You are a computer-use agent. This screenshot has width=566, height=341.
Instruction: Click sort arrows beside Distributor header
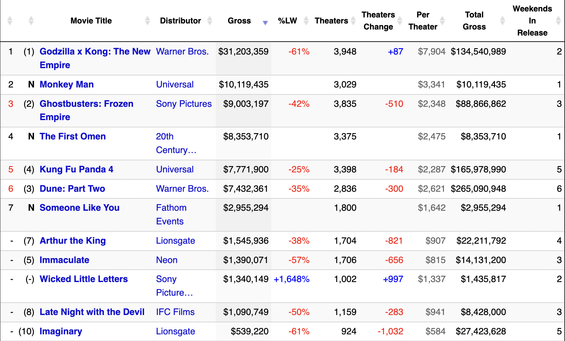point(209,21)
